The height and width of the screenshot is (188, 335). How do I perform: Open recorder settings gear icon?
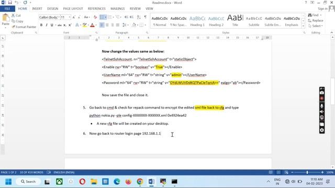(x=322, y=130)
